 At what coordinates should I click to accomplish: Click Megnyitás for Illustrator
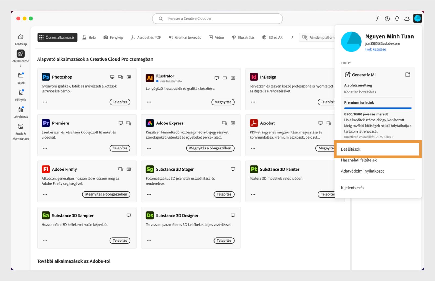223,102
